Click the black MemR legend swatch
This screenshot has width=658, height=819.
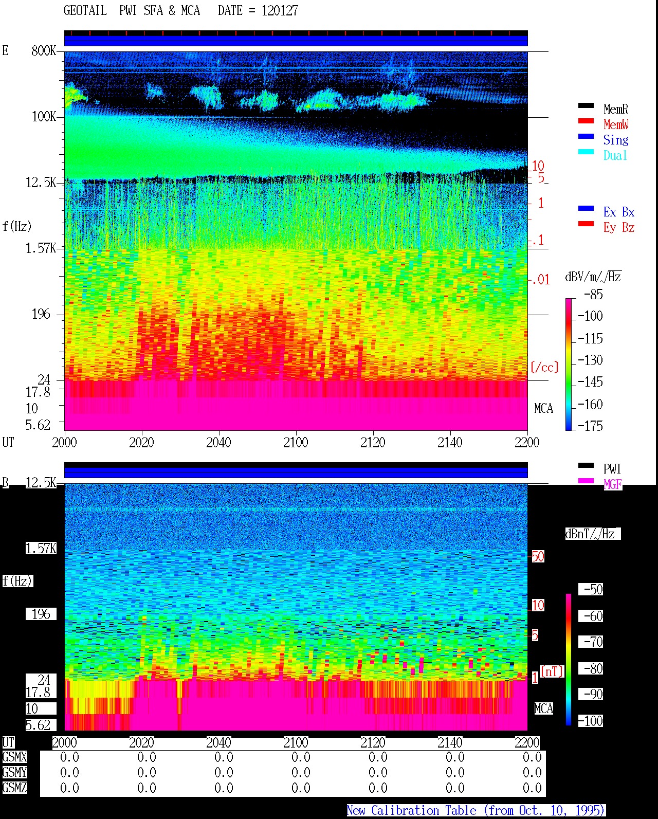586,105
